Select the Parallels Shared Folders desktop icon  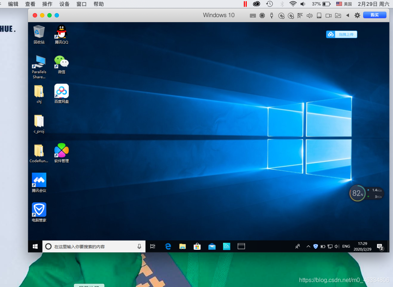[x=39, y=67]
